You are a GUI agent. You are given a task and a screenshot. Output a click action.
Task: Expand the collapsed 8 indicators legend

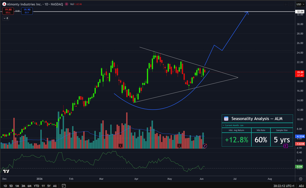pos(6,18)
